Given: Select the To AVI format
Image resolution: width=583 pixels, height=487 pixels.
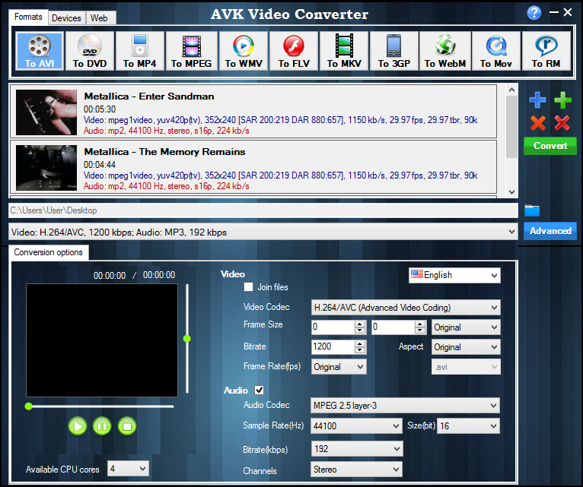Looking at the screenshot, I should click(40, 51).
